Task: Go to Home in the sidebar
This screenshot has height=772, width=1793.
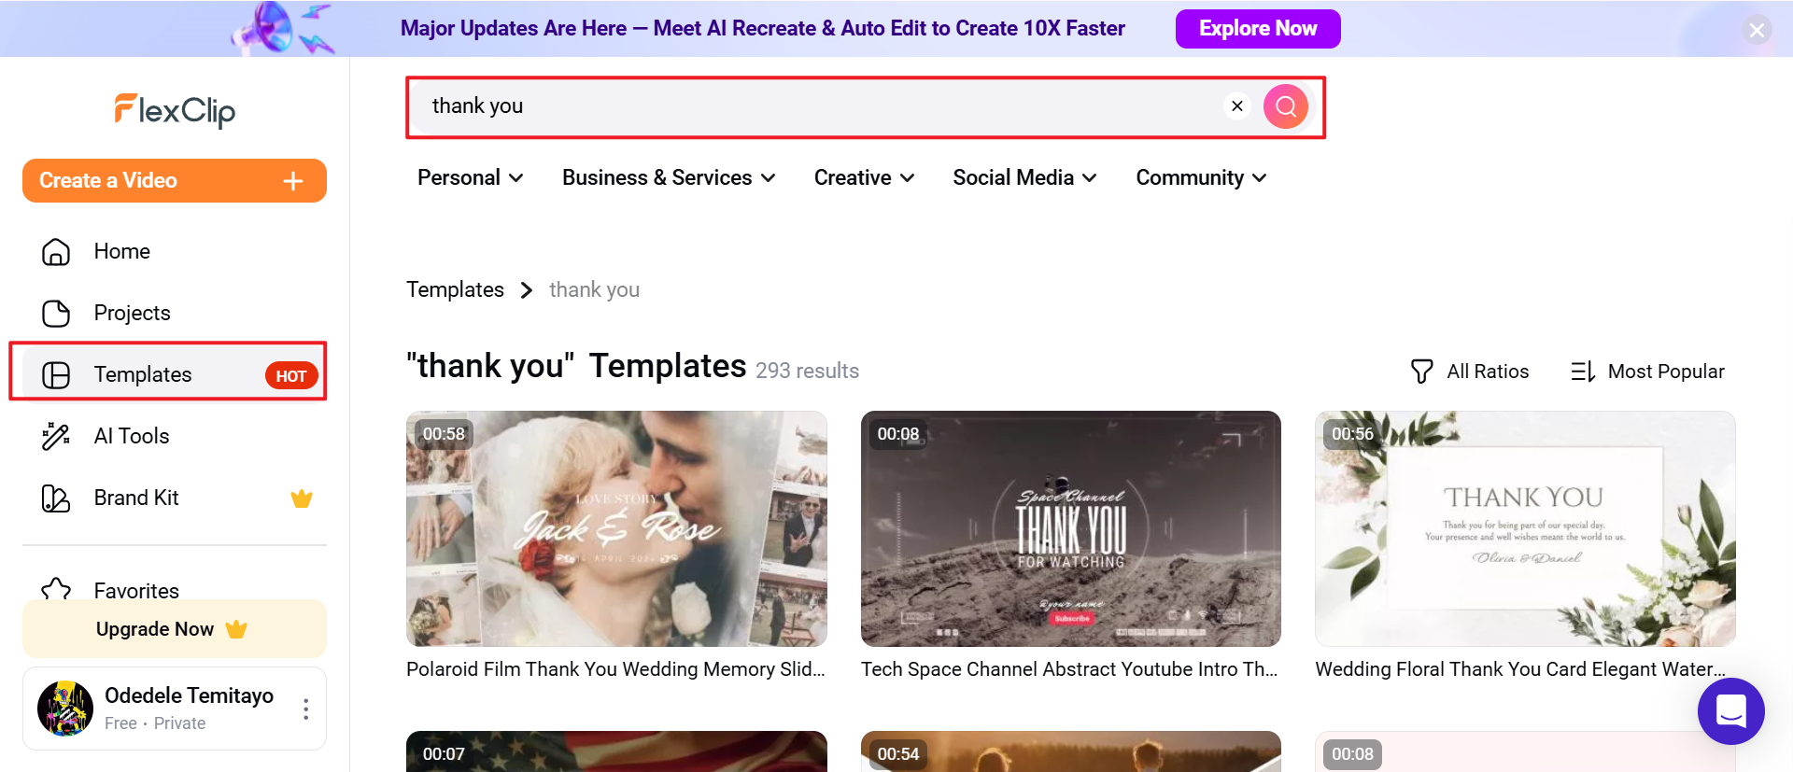Action: click(175, 252)
